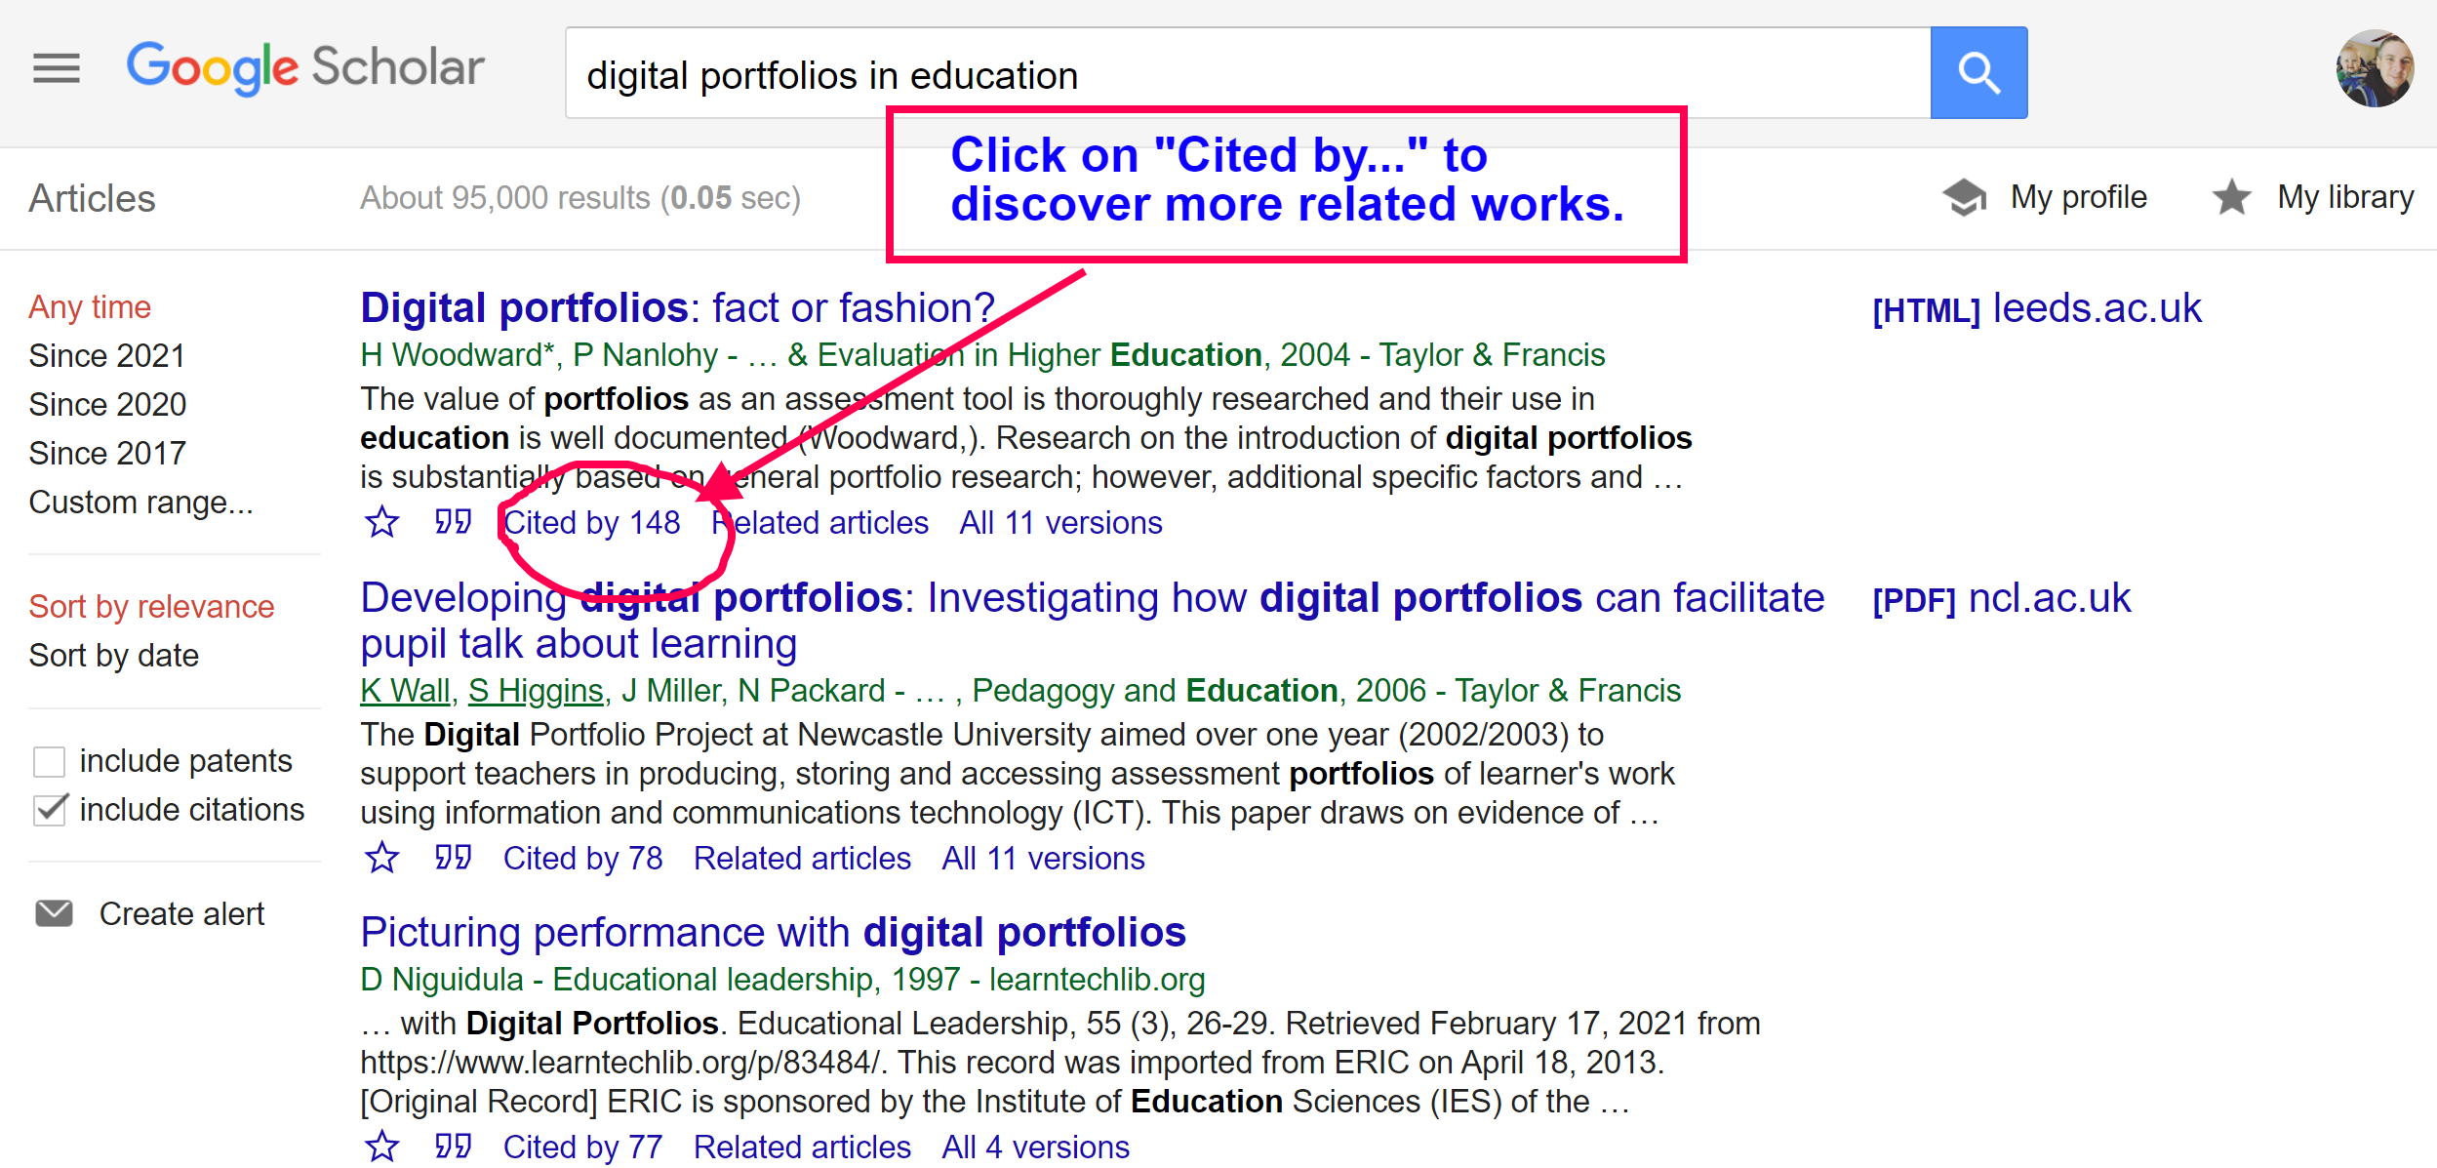2437x1168 pixels.
Task: Click cite quote icon on second result
Action: [453, 859]
